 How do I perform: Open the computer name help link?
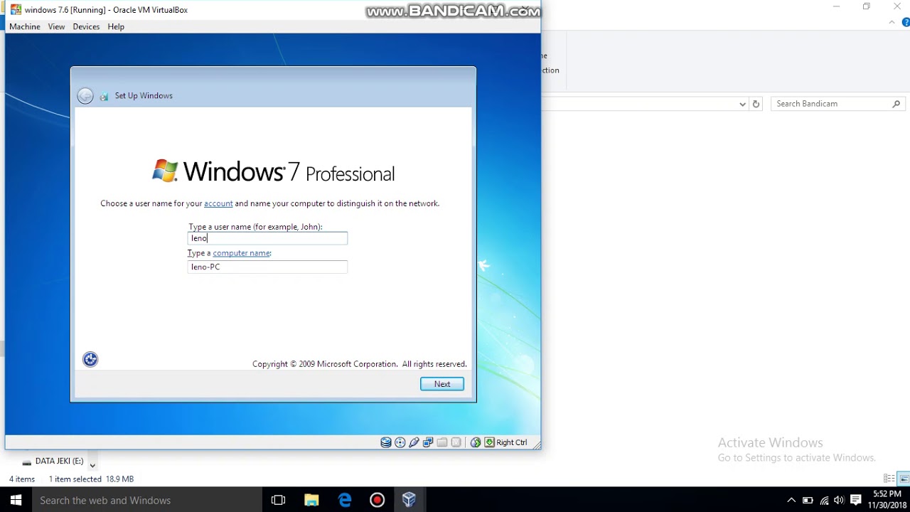[x=242, y=253]
